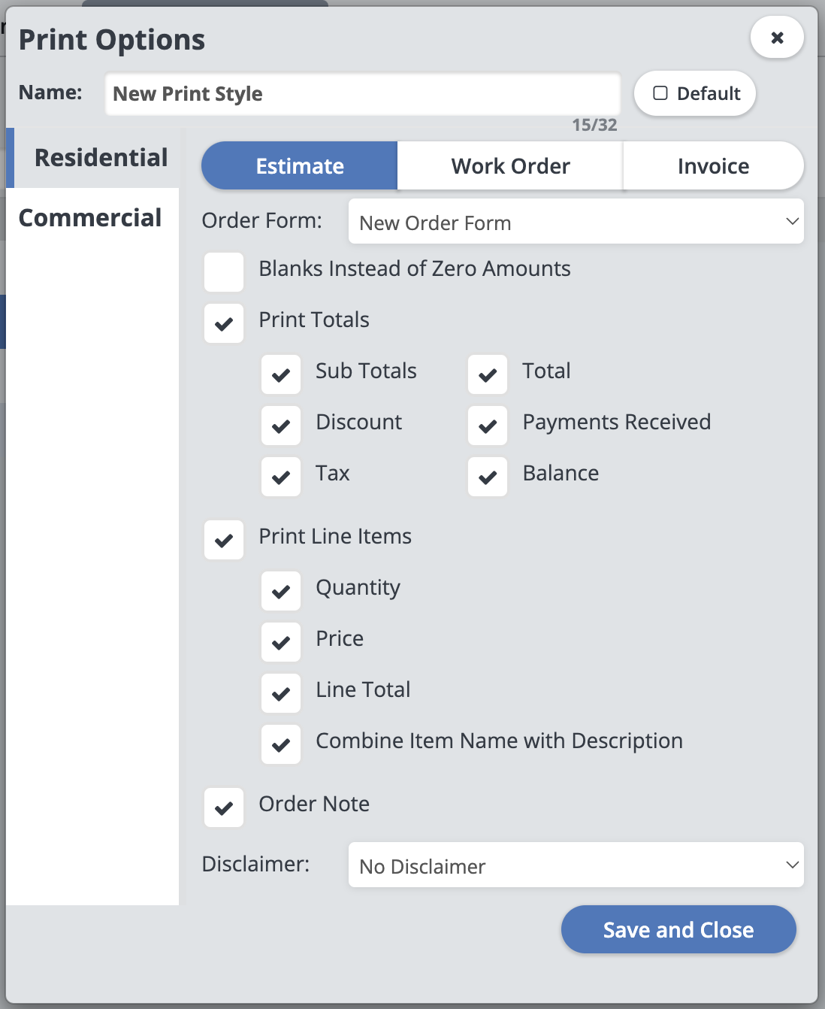Enable Blanks Instead of Zero Amounts
825x1009 pixels.
(223, 272)
